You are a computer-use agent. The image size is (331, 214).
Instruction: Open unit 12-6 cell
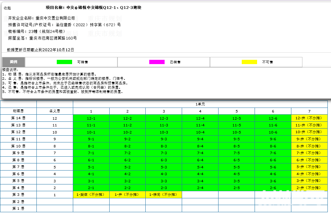pyautogui.click(x=273, y=118)
